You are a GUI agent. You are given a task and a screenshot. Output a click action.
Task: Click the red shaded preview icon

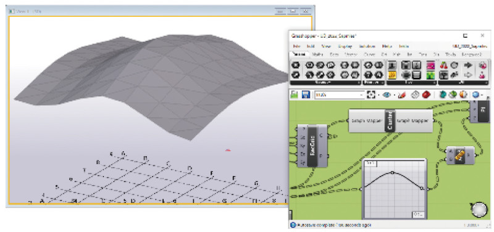pyautogui.click(x=426, y=95)
